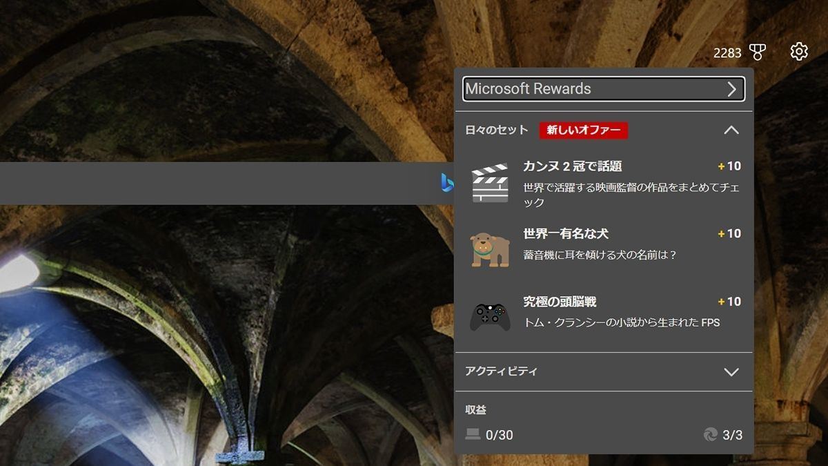Image resolution: width=828 pixels, height=466 pixels.
Task: Click the bulldog icon
Action: coord(491,249)
